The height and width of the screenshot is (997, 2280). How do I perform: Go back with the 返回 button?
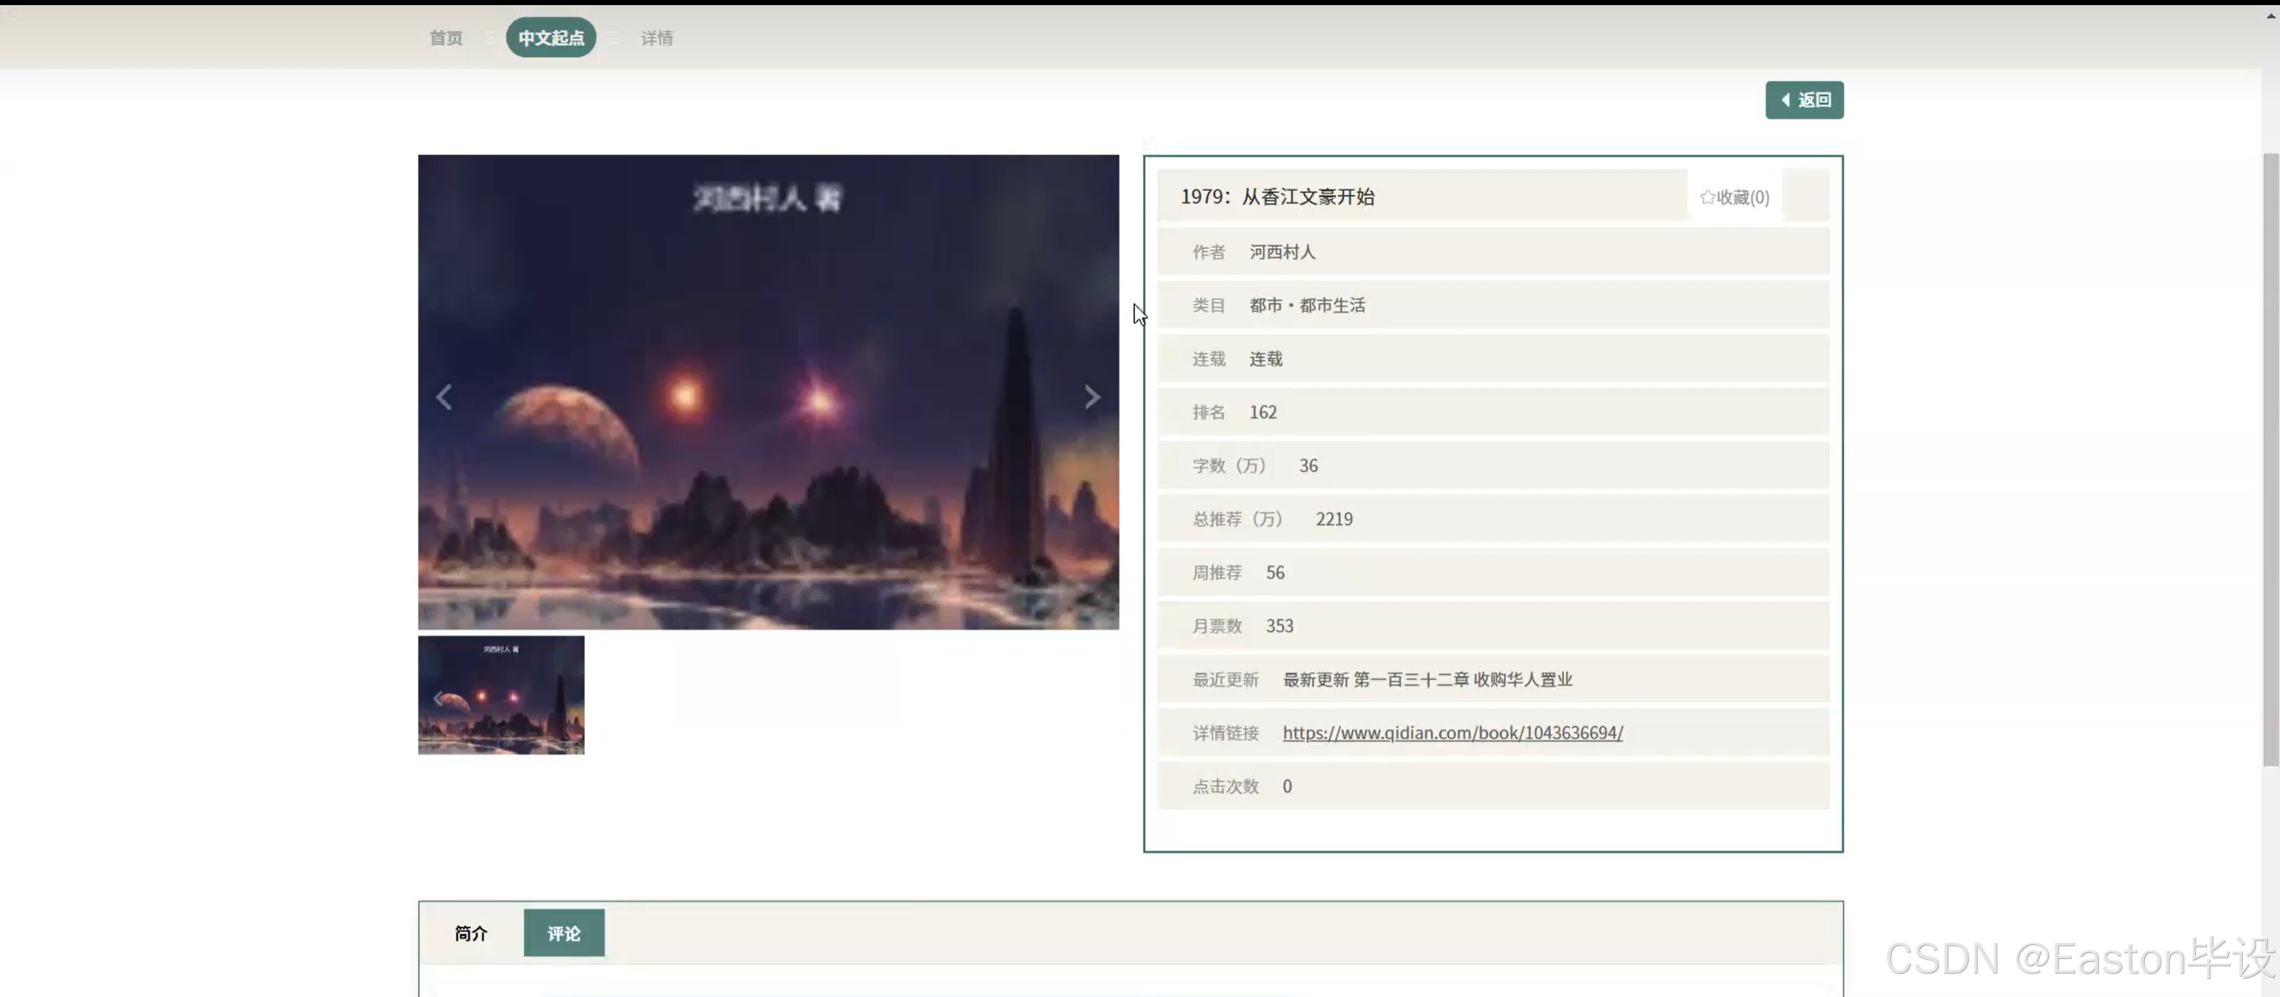(1804, 100)
